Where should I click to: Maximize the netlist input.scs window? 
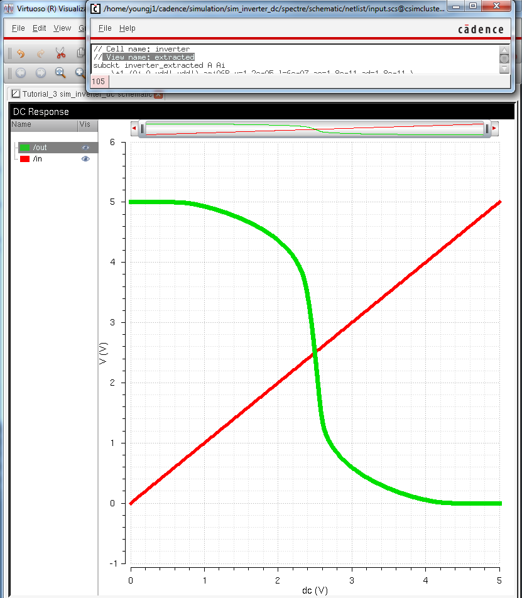[473, 6]
